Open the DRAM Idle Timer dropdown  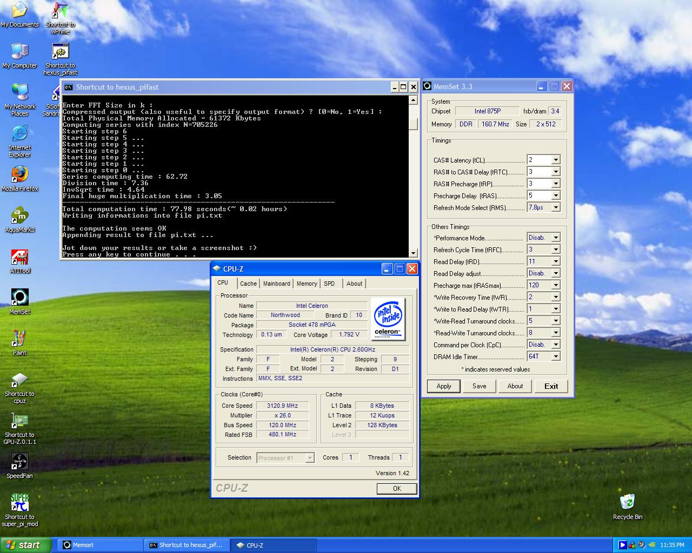tap(555, 356)
